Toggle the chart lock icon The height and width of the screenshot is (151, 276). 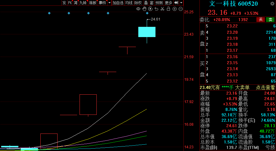coord(168,9)
